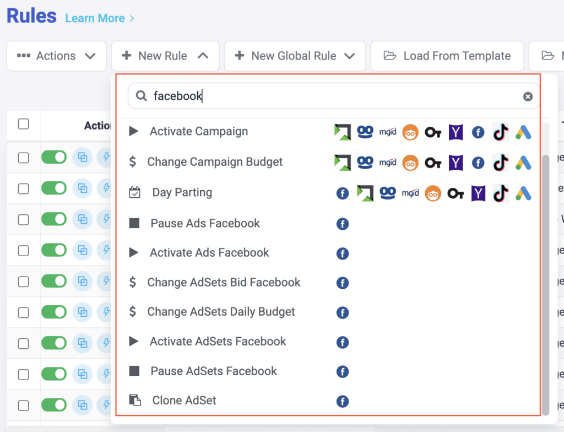Open the Actions dropdown
Image resolution: width=564 pixels, height=432 pixels.
tap(57, 56)
